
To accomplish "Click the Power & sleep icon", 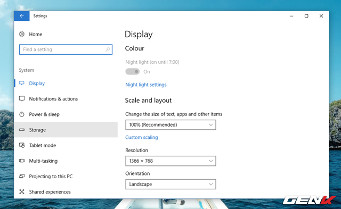I will (x=22, y=114).
